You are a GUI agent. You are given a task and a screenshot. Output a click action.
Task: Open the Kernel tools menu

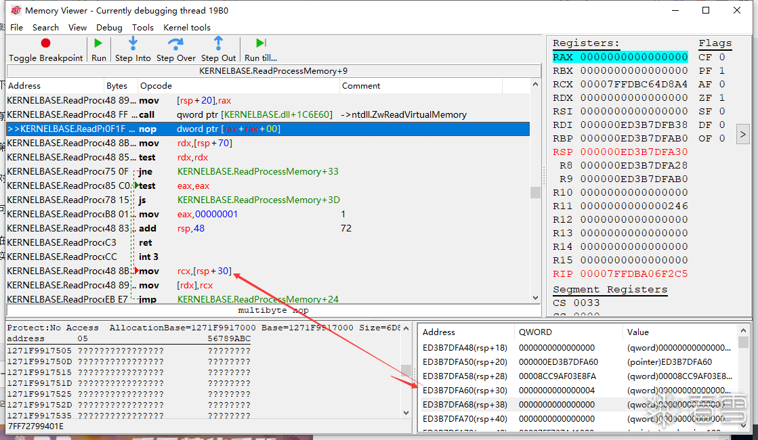tap(186, 28)
